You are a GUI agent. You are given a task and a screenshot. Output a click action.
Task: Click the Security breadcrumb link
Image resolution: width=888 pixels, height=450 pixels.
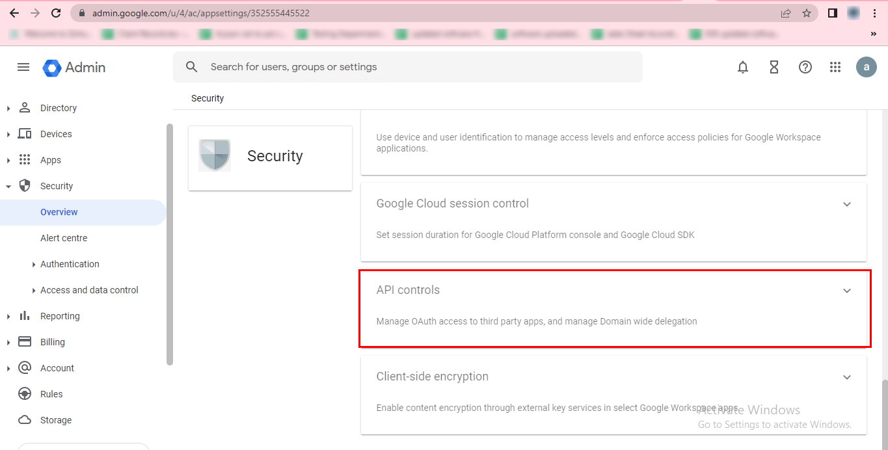coord(208,98)
